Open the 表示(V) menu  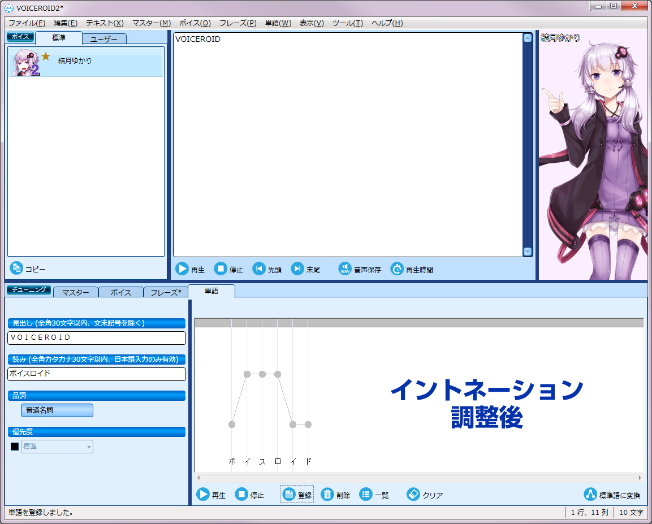[x=312, y=23]
